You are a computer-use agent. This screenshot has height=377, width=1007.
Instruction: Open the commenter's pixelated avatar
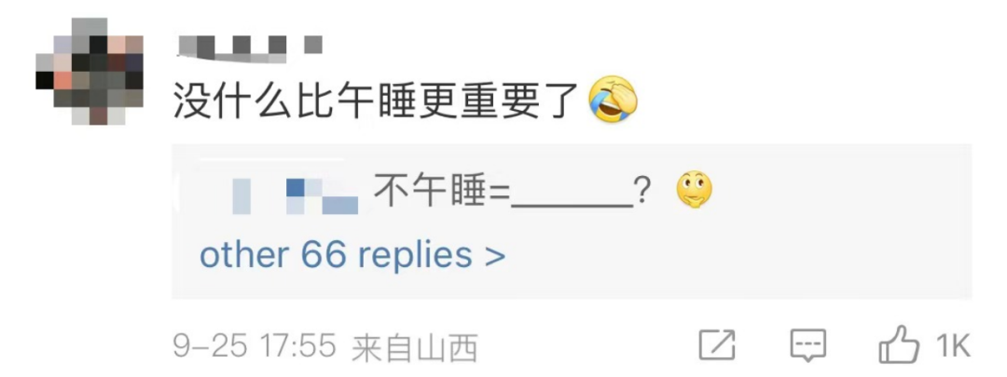tap(89, 71)
